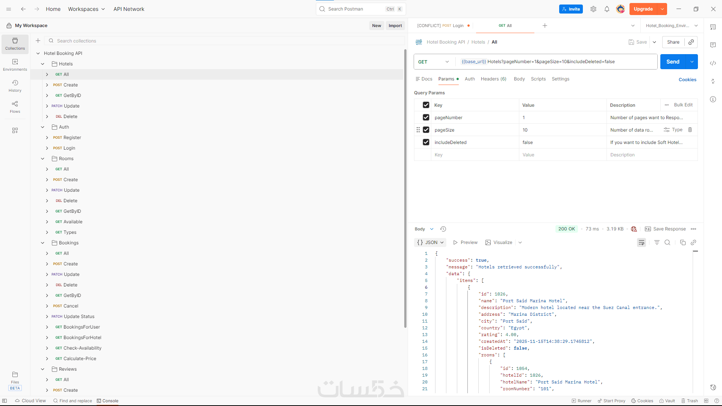Viewport: 722px width, 406px height.
Task: Delete the pageSize parameter row
Action: coord(690,130)
